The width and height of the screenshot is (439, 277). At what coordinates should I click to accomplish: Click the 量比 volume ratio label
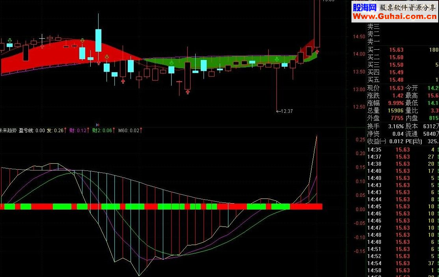(411, 110)
